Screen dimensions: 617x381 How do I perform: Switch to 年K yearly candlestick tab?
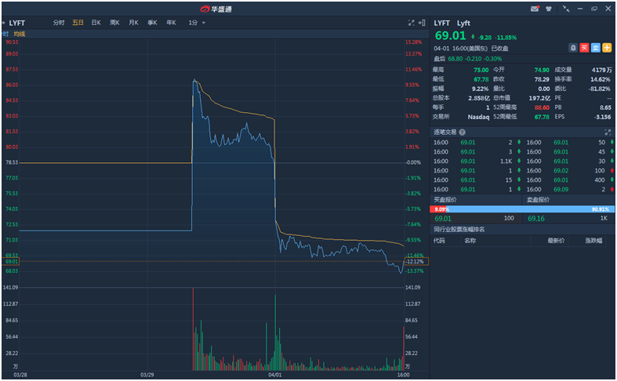pos(171,23)
